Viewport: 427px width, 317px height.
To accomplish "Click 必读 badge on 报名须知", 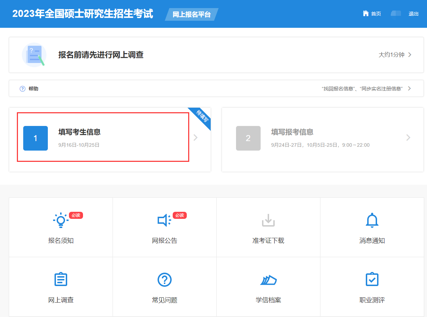I will 76,215.
